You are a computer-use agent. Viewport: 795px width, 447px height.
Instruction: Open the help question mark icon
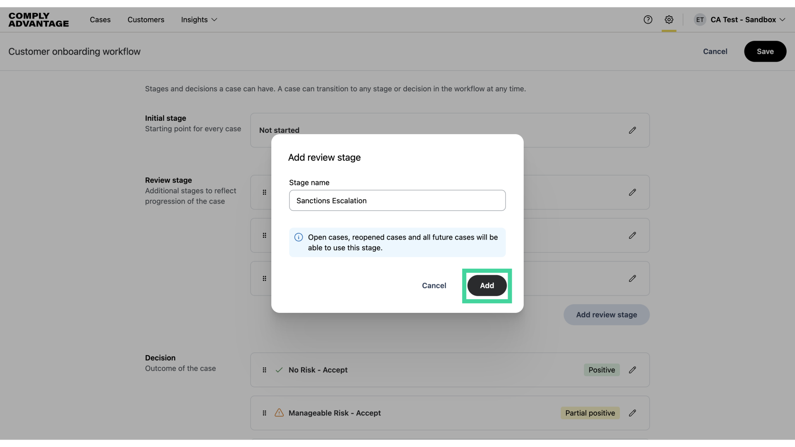pyautogui.click(x=648, y=19)
